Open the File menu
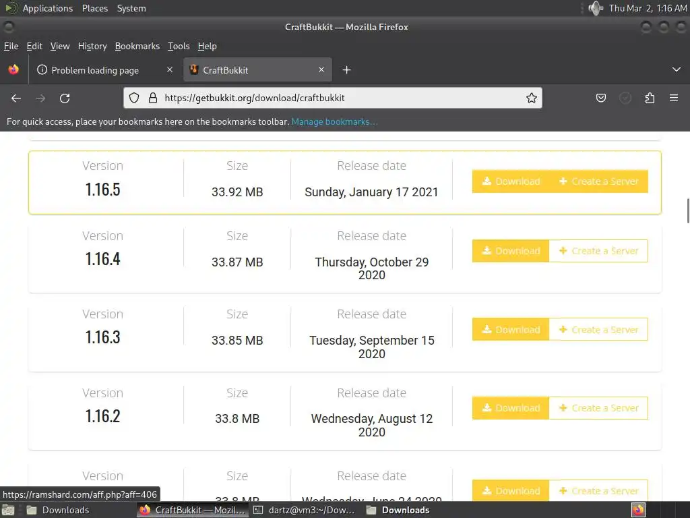 11,47
